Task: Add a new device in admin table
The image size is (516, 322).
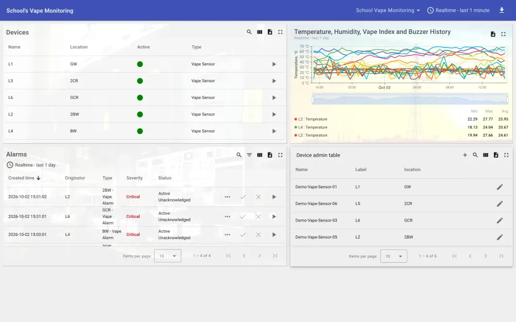Action: (x=465, y=155)
